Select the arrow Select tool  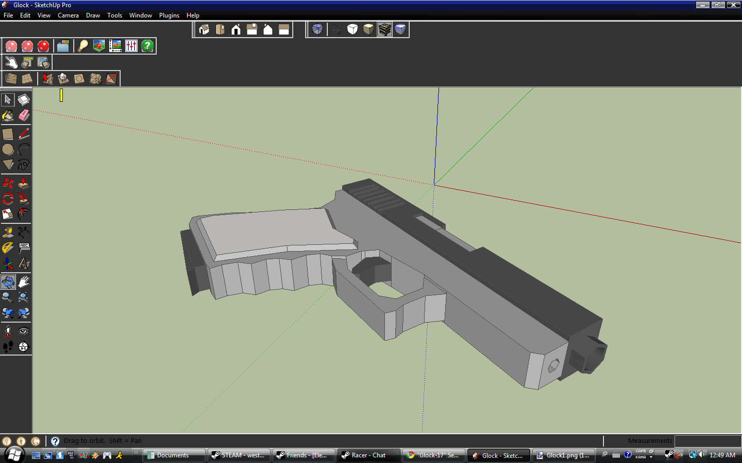click(8, 99)
